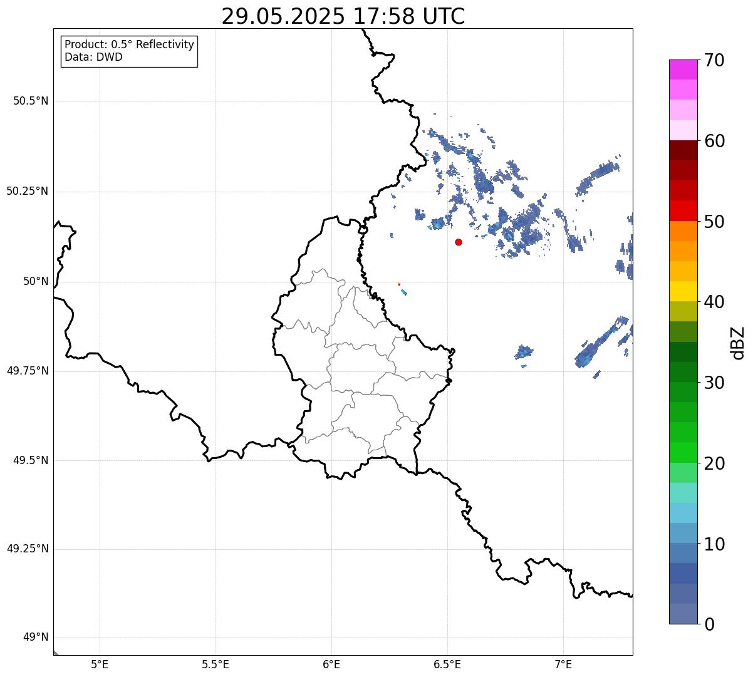Click the 50.25°N latitude label
753x677 pixels.
pos(28,191)
